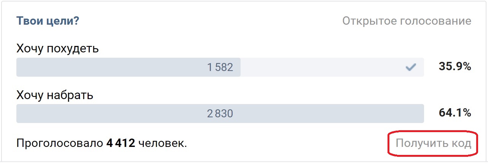Select the "Хочу набрать" option label
The width and height of the screenshot is (488, 164).
click(55, 95)
